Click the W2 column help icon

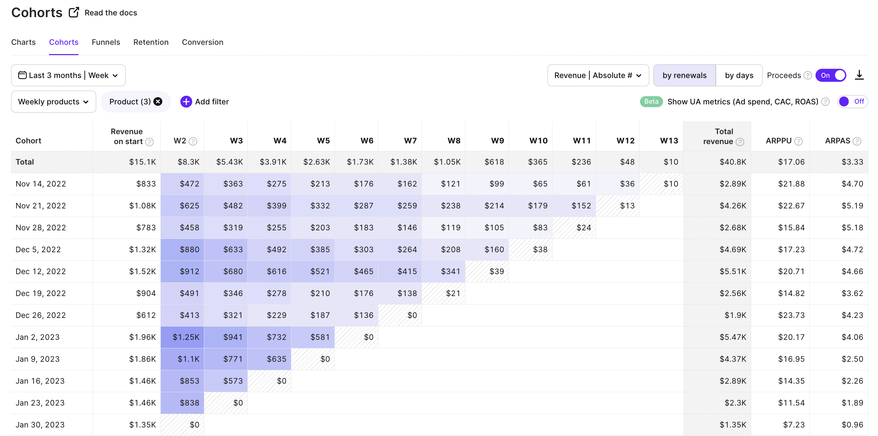[193, 141]
